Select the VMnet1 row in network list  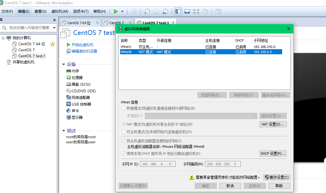click(201, 47)
